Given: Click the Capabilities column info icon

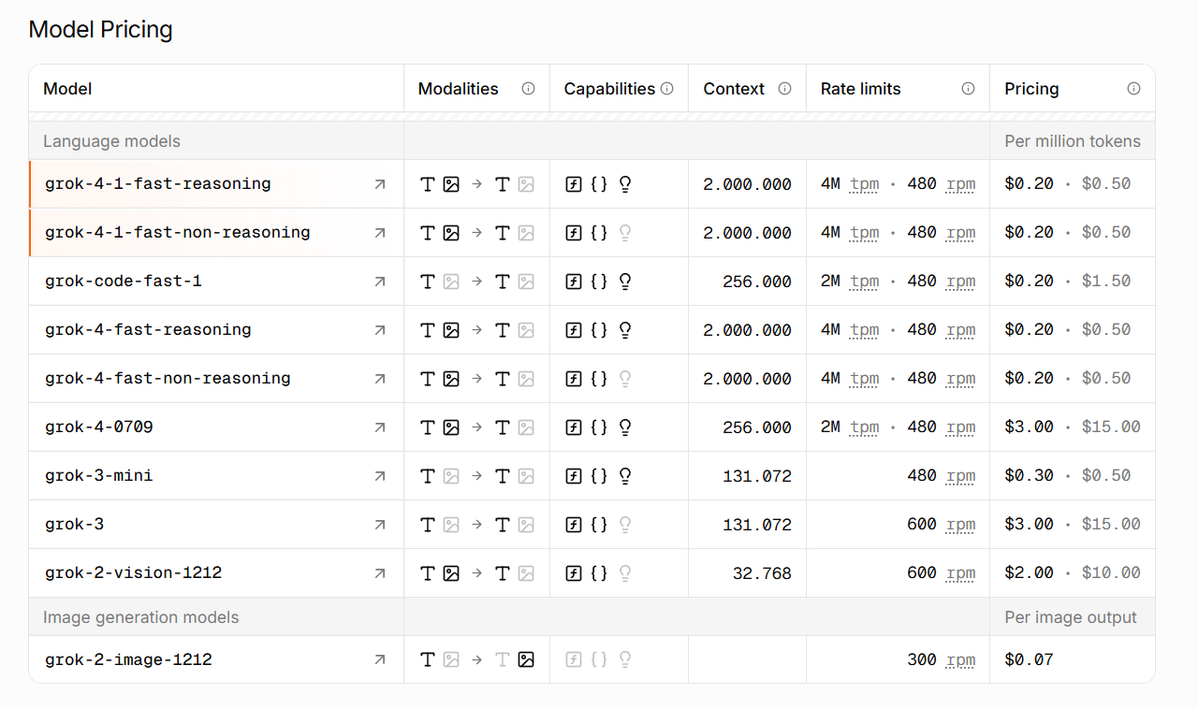Looking at the screenshot, I should pos(667,89).
